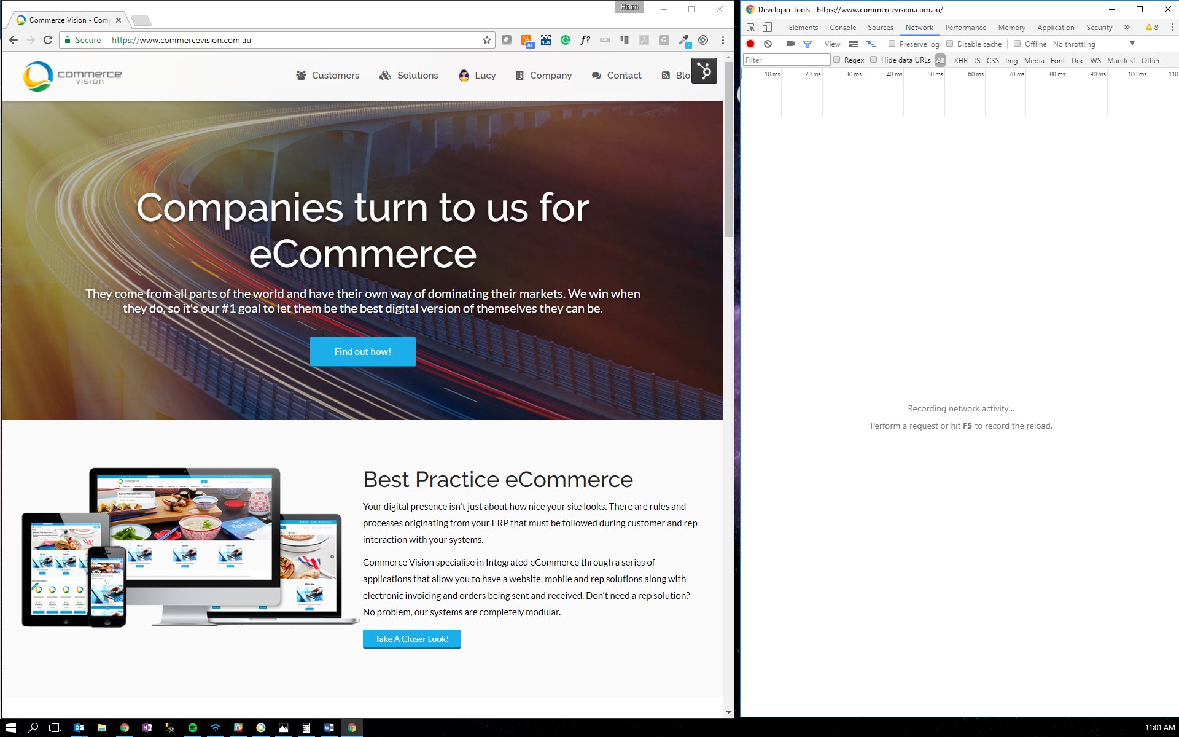Open HubSpot sprocket widget on page
1179x737 pixels.
[x=704, y=71]
